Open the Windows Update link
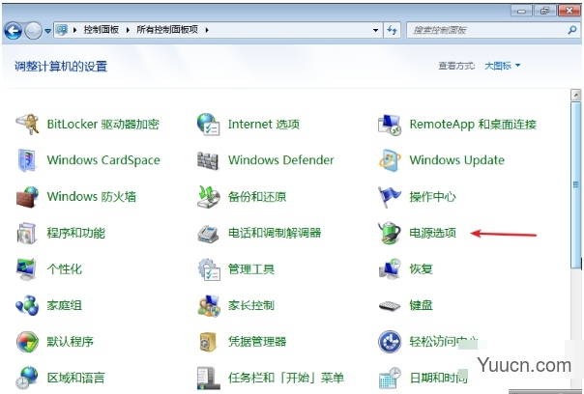Screen dimensions: 584x394 (457, 160)
